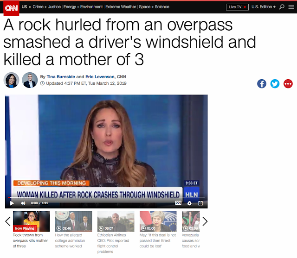
Task: Play the HLN video
Action: (x=12, y=203)
